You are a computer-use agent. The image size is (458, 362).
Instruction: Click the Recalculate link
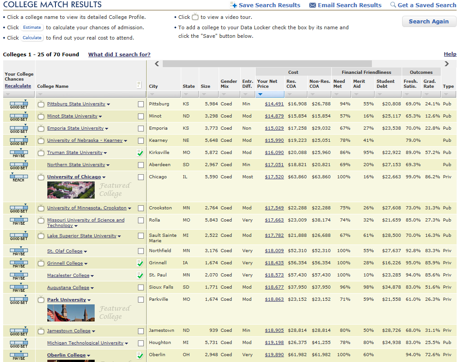(x=18, y=86)
